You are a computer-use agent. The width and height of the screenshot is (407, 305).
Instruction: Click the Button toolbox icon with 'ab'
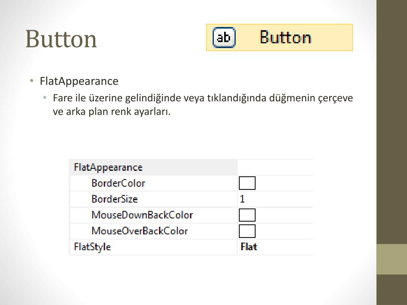pos(224,38)
